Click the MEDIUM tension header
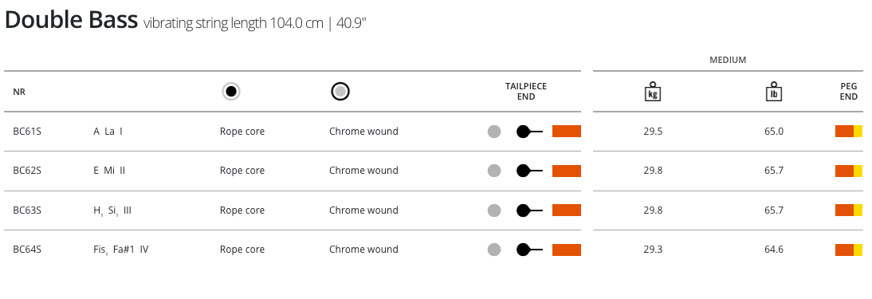The width and height of the screenshot is (872, 299). point(728,60)
